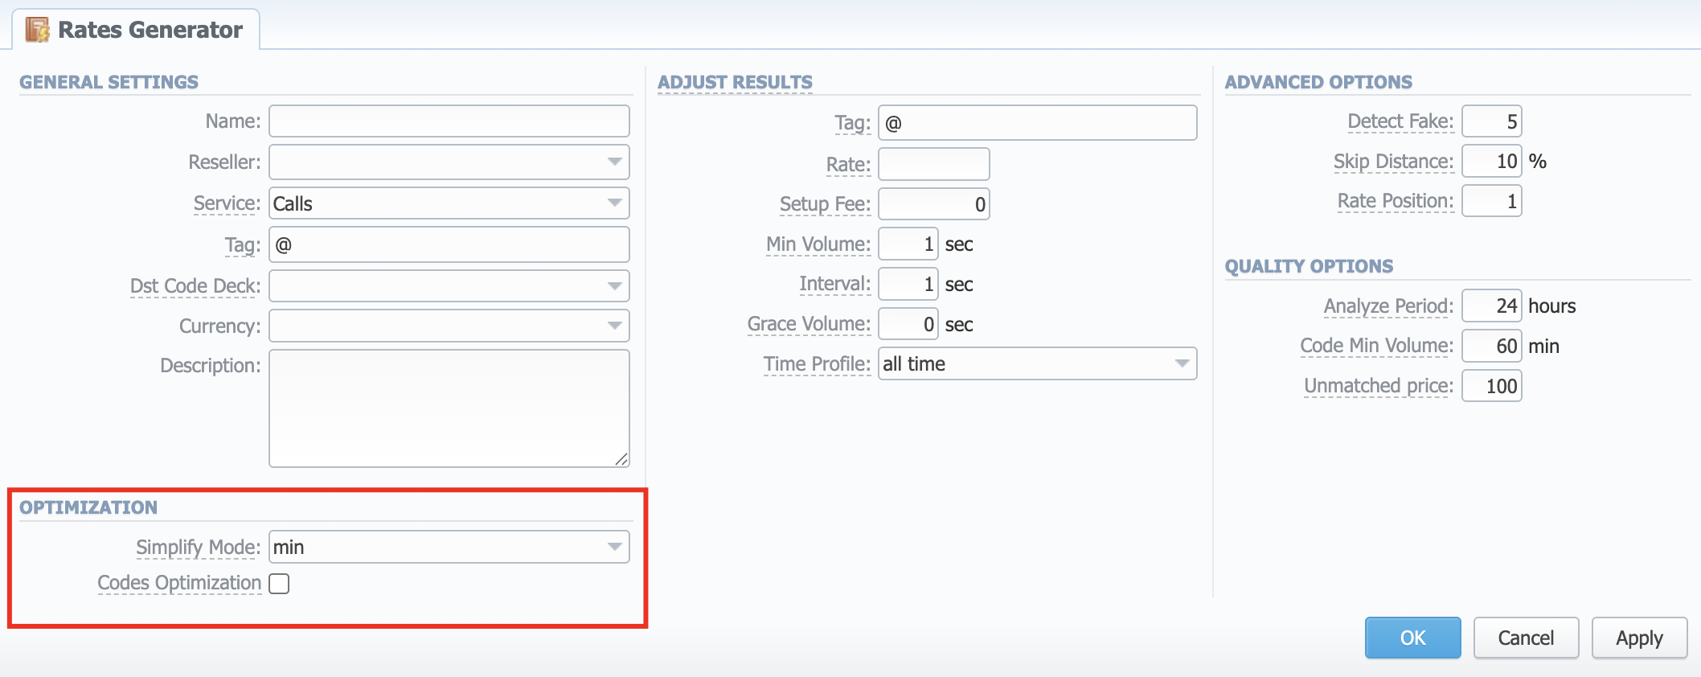Click the Simplify Mode label
This screenshot has width=1701, height=677.
(x=198, y=548)
